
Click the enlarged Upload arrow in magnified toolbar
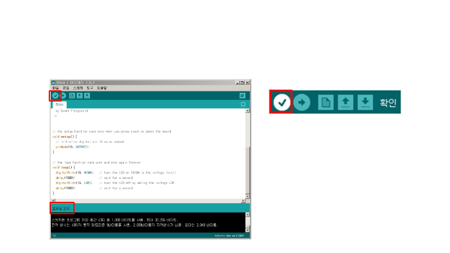point(302,102)
